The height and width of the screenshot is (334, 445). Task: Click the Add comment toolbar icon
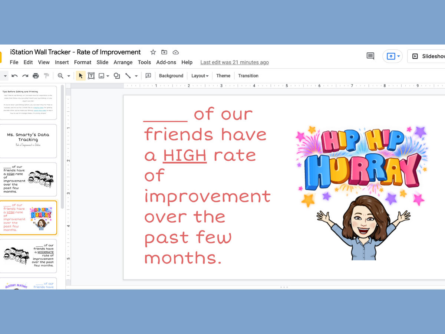pyautogui.click(x=148, y=76)
